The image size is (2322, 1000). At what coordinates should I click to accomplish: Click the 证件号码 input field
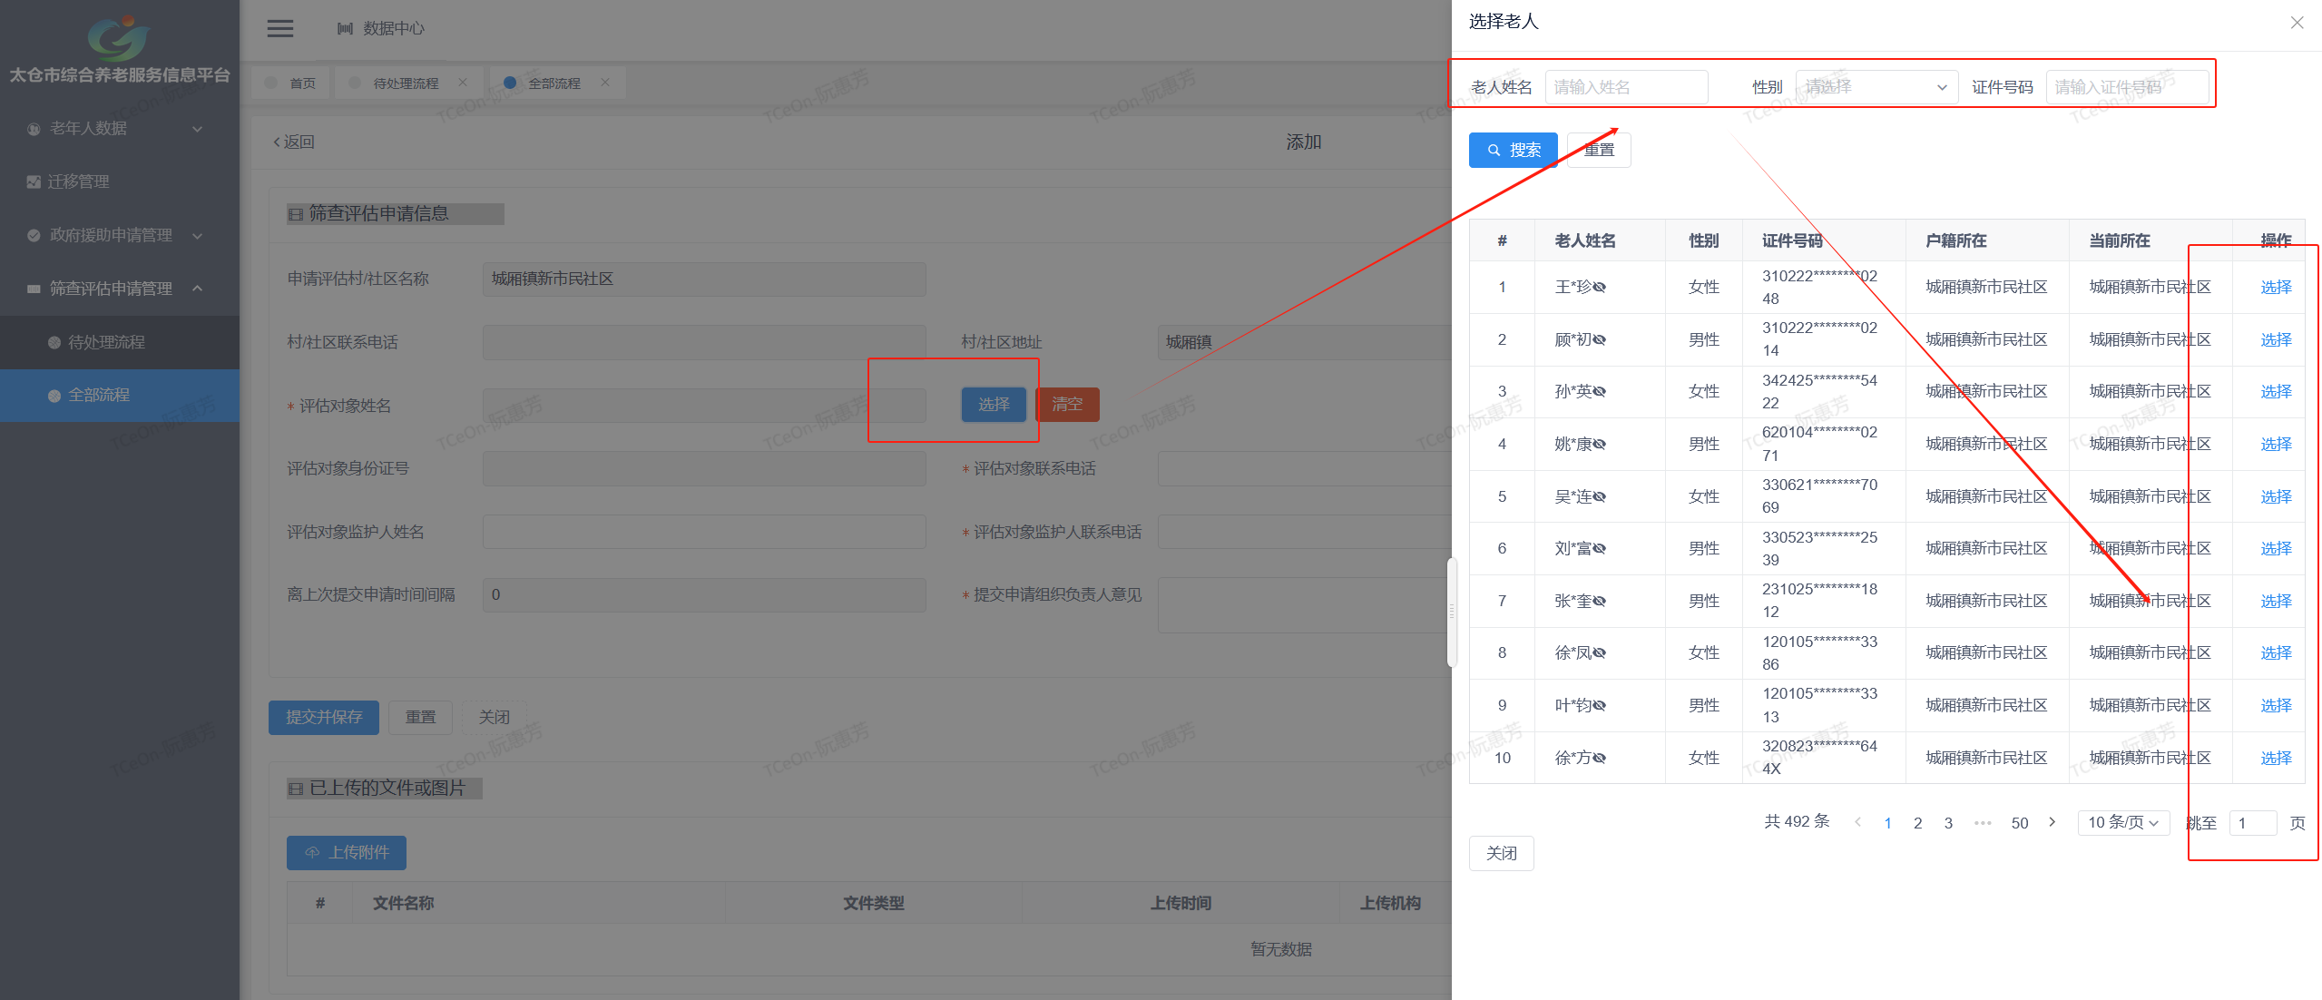[x=2127, y=87]
